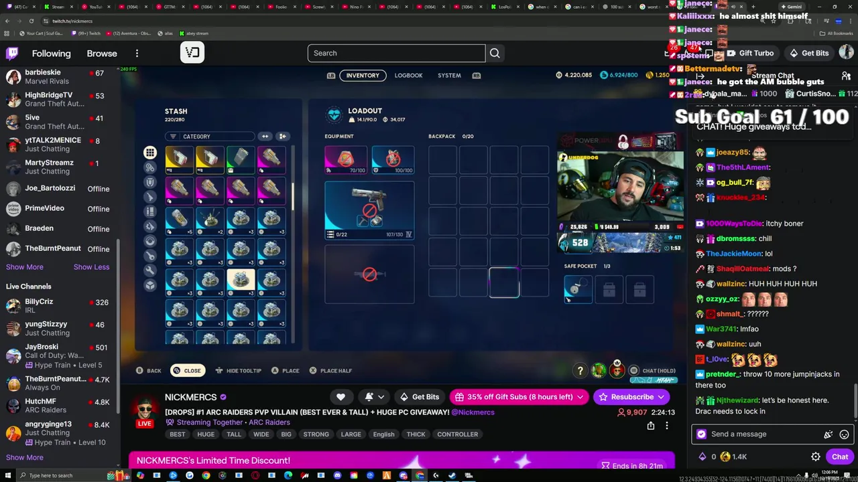Select the BEST stream tag
The width and height of the screenshot is (858, 482).
pos(178,434)
